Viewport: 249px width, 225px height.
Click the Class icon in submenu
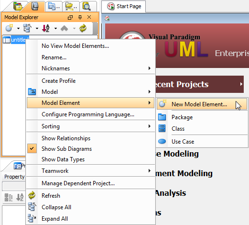click(162, 128)
